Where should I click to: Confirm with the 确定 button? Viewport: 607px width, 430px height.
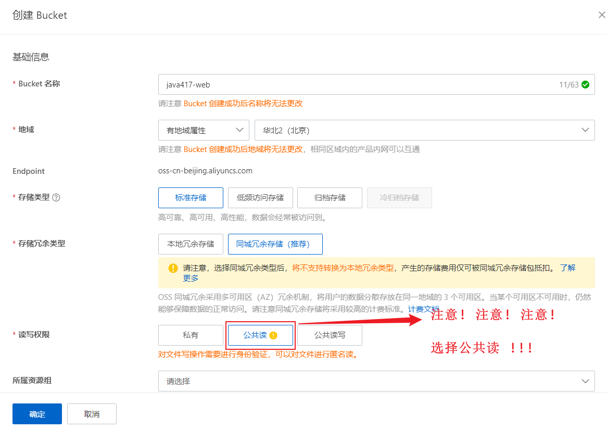point(37,414)
